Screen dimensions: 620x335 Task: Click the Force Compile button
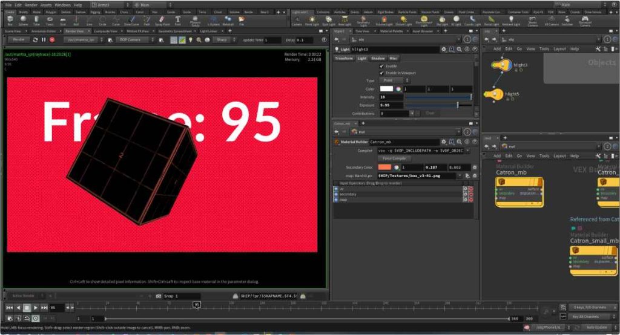point(394,158)
